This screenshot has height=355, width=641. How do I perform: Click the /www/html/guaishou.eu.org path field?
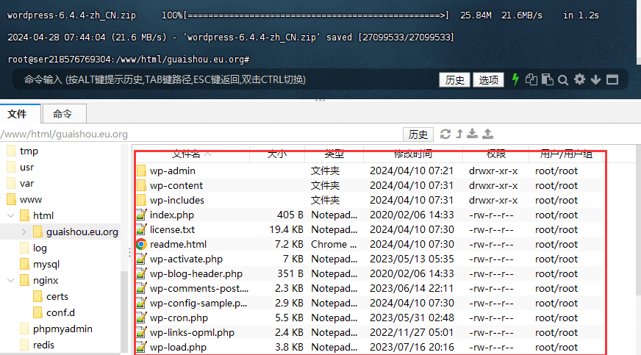click(x=200, y=134)
